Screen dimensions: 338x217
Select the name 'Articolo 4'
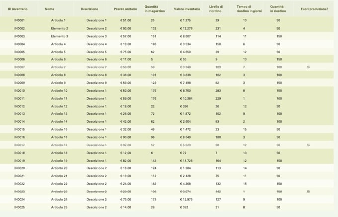point(58,44)
